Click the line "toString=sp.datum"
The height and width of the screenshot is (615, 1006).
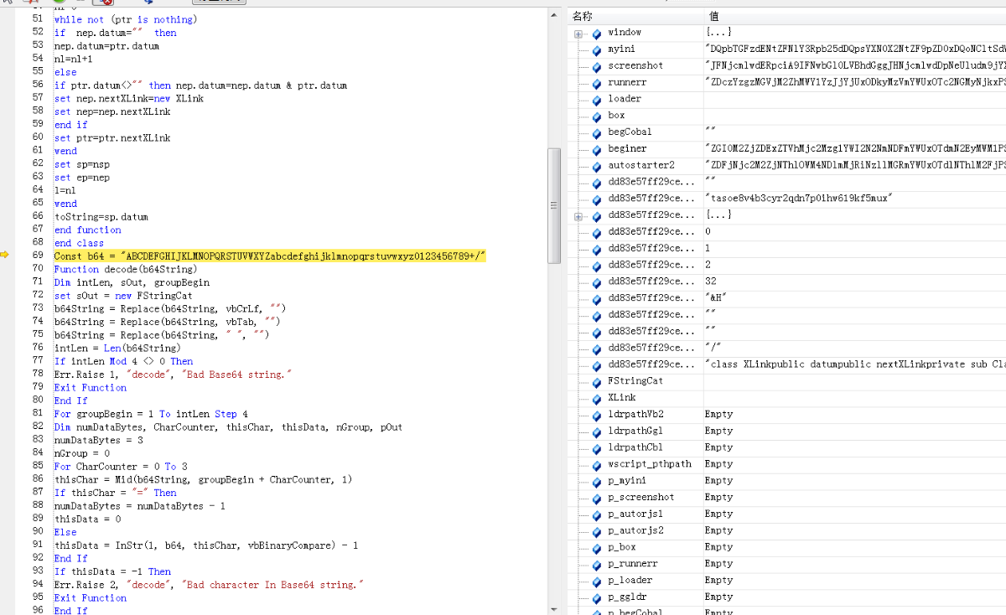tap(101, 217)
